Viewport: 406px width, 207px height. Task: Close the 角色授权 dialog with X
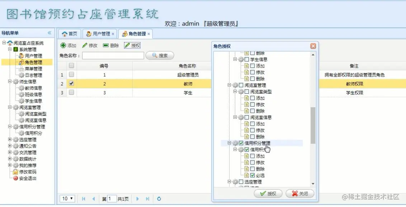313,46
